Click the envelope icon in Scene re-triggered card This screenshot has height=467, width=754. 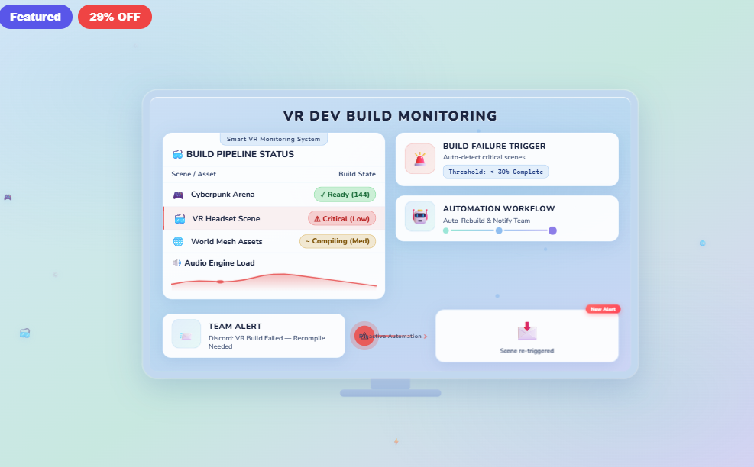528,330
